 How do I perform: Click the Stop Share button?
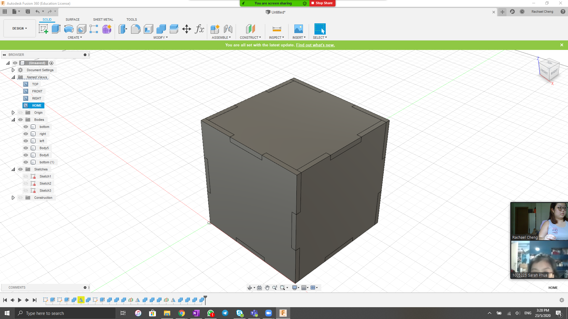(x=322, y=3)
